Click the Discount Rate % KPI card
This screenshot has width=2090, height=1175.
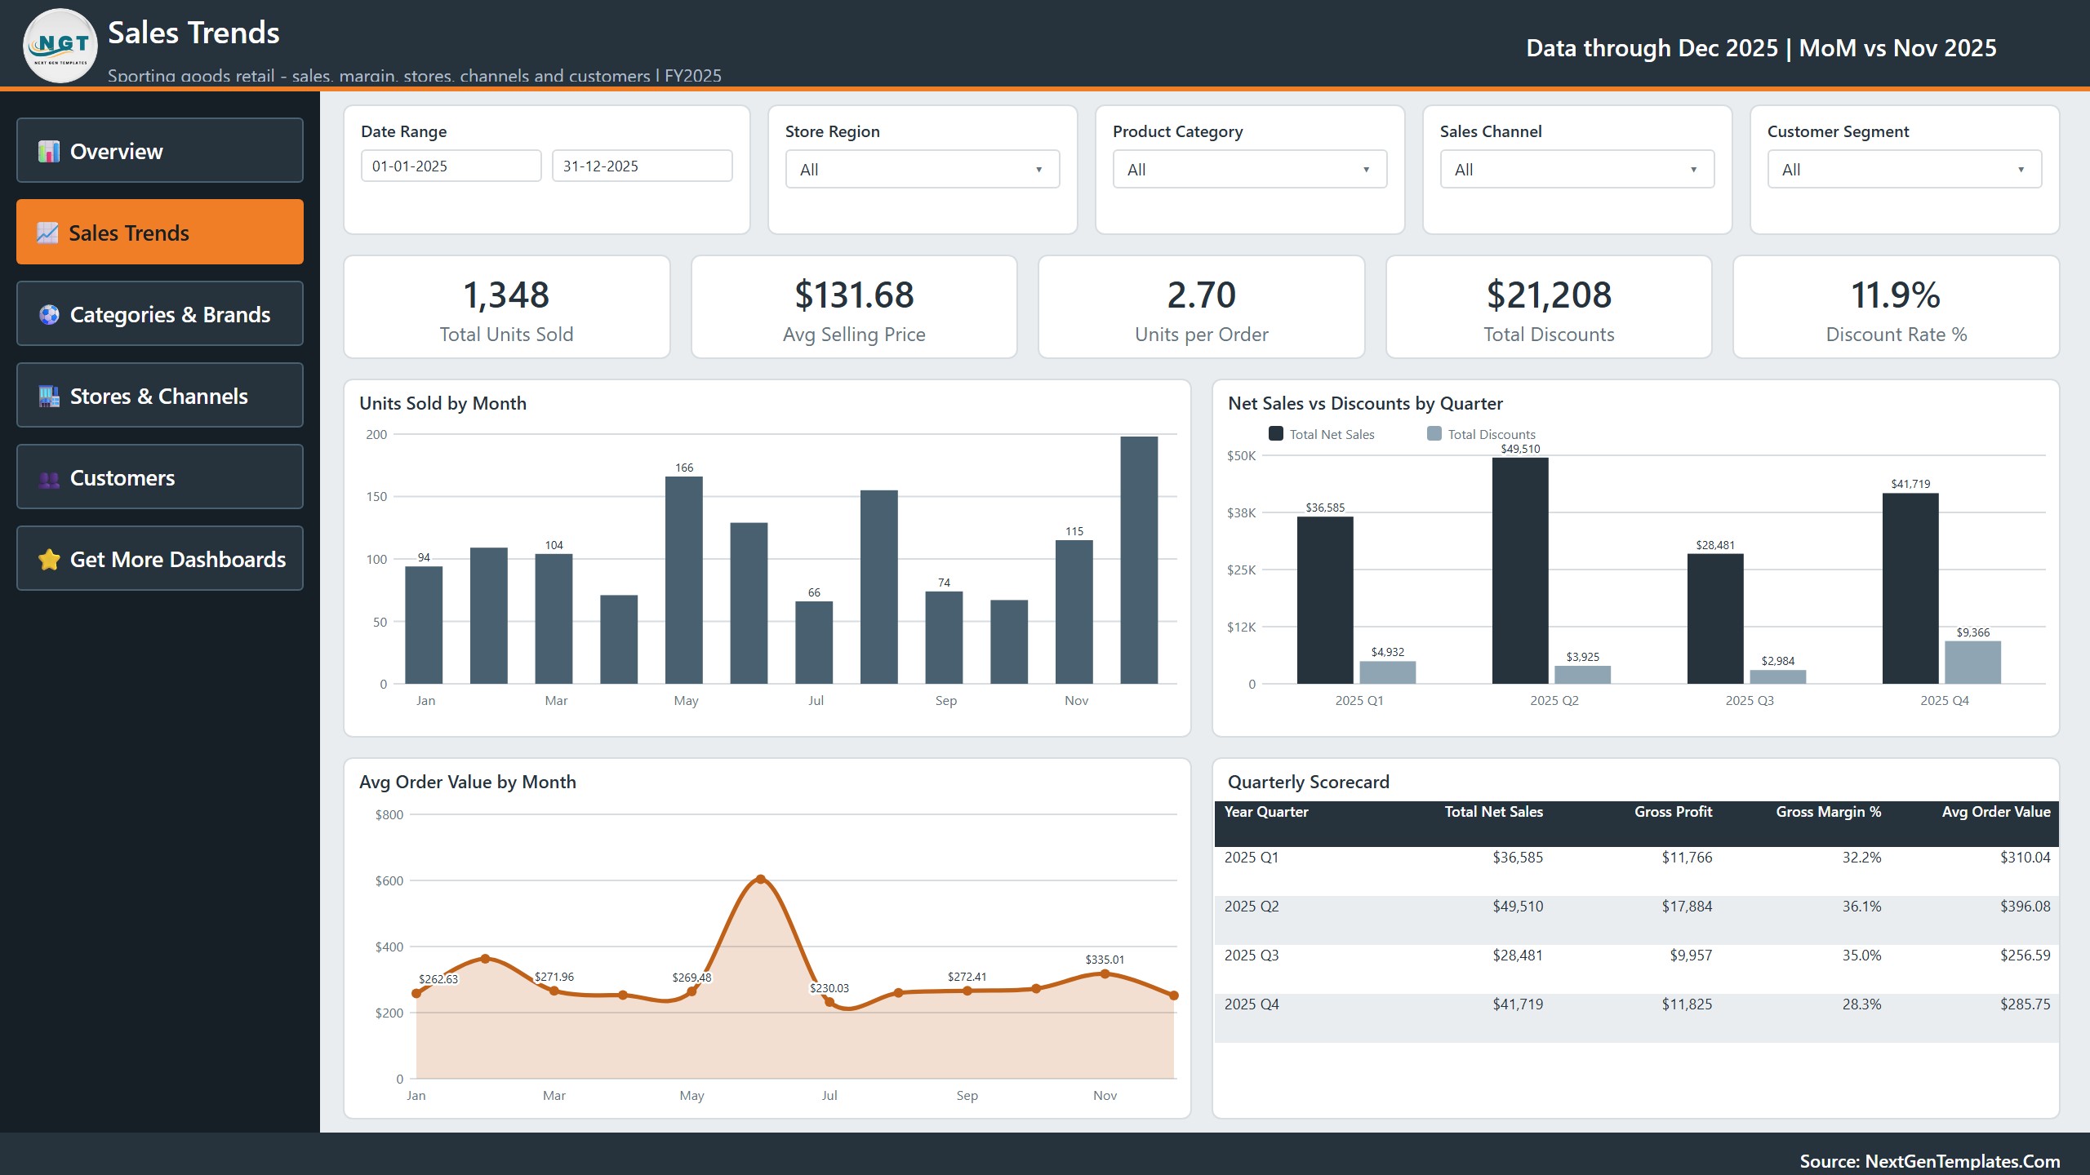(x=1897, y=307)
